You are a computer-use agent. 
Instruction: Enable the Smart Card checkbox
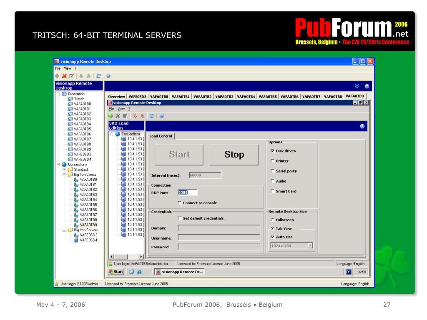tap(273, 191)
